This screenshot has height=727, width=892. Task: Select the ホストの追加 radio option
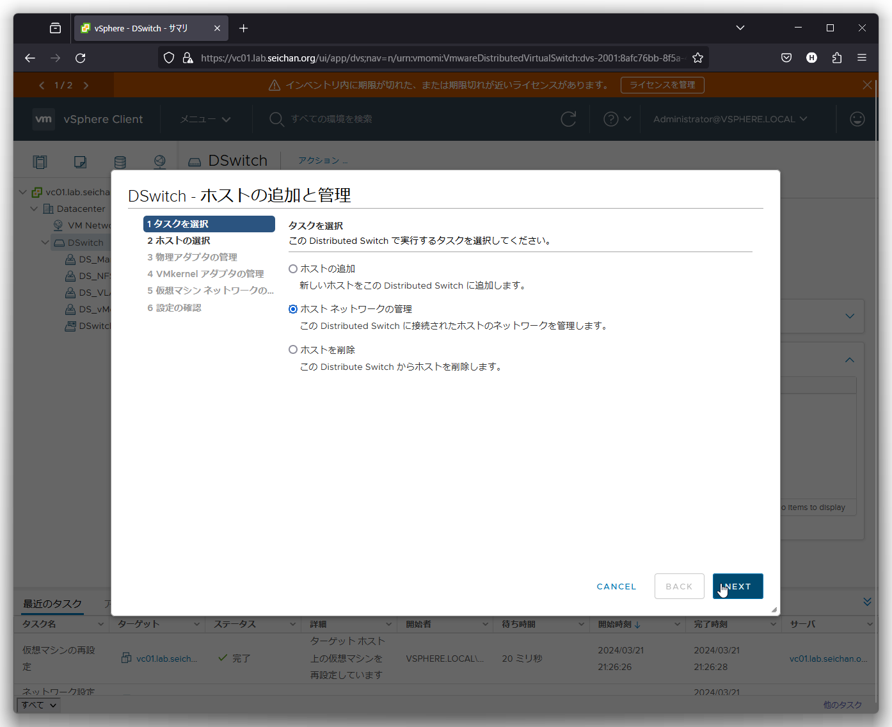click(x=293, y=269)
